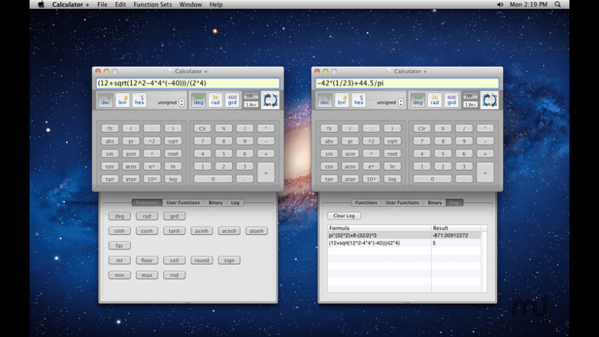The width and height of the screenshot is (599, 337).
Task: Click the sinh function button
Action: (x=120, y=231)
